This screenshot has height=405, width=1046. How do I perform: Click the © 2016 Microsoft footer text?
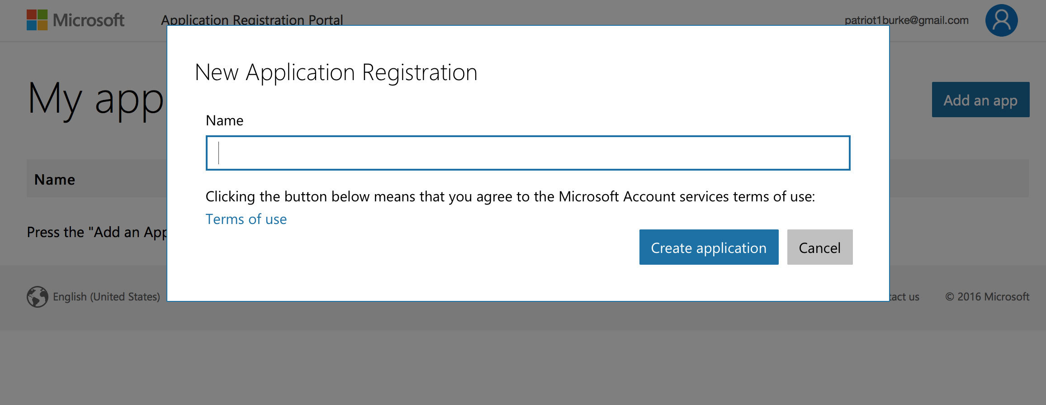[987, 297]
